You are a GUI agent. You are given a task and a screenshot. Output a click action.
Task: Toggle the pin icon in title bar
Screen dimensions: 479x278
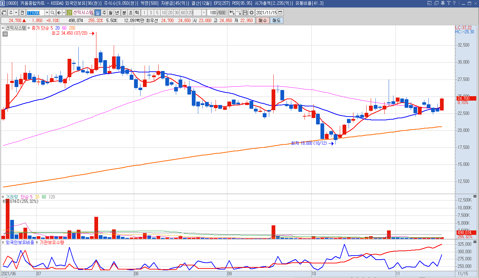pyautogui.click(x=443, y=3)
